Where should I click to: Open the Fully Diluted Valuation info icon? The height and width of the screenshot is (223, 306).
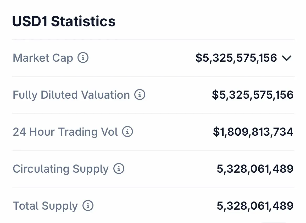[x=140, y=95]
